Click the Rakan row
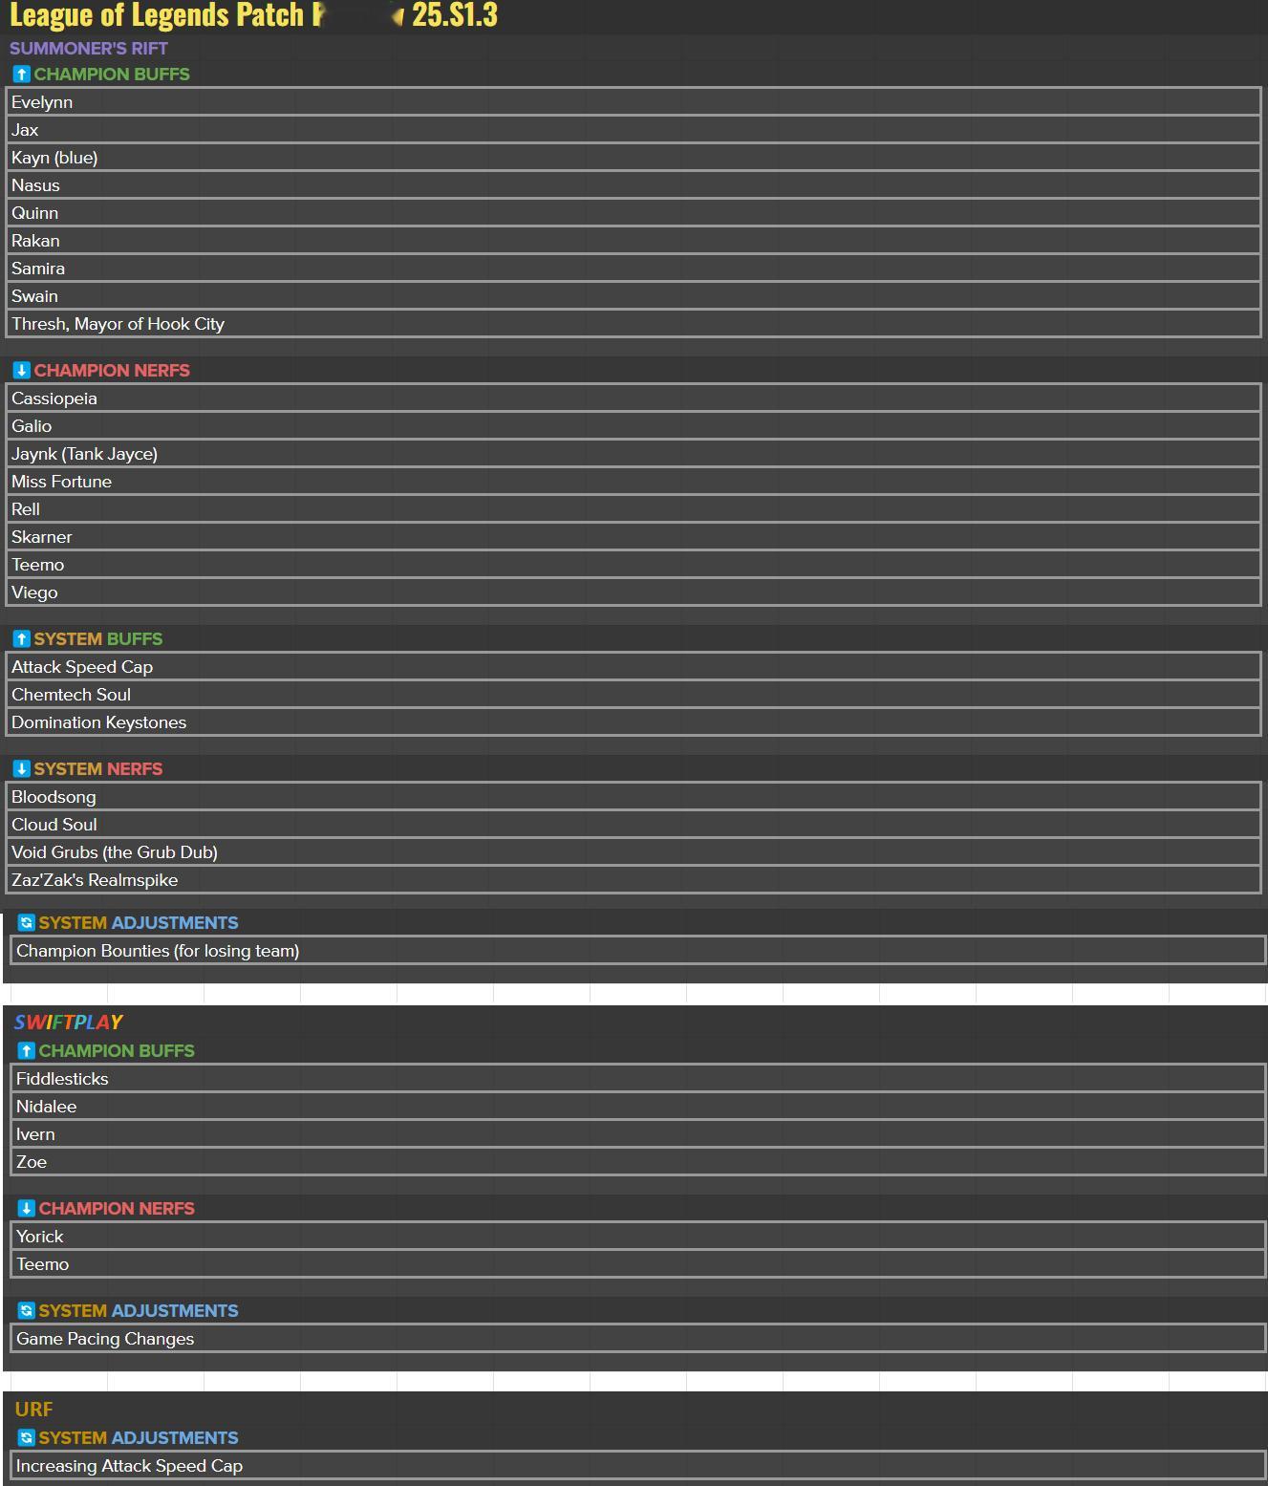The width and height of the screenshot is (1268, 1486). 634,241
